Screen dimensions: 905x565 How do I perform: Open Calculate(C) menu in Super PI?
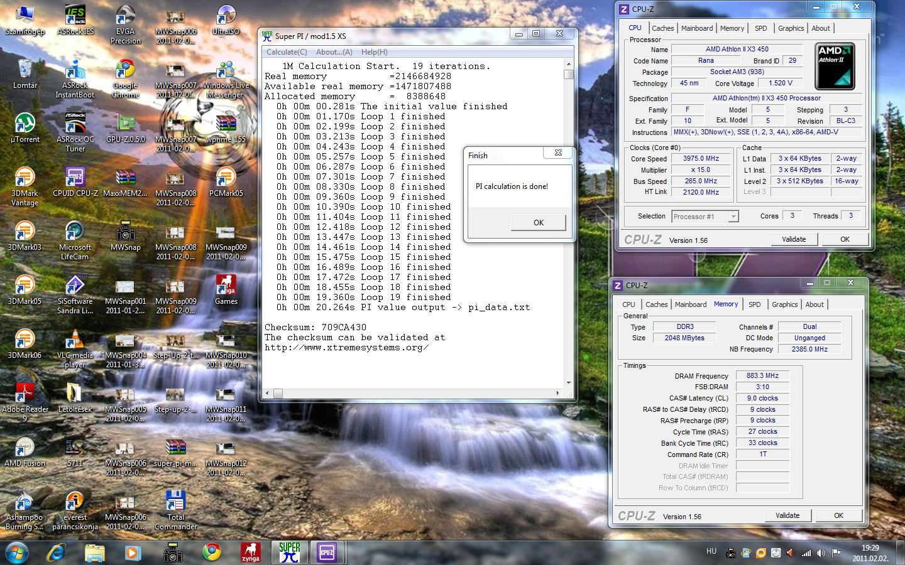tap(287, 52)
